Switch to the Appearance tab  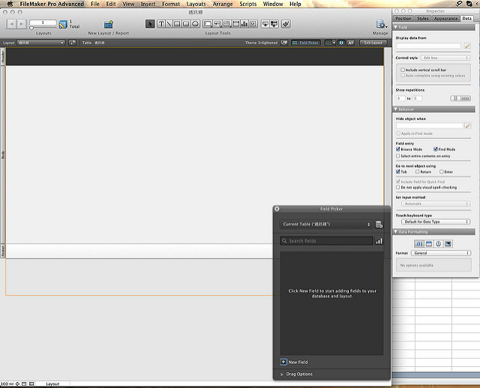(445, 18)
